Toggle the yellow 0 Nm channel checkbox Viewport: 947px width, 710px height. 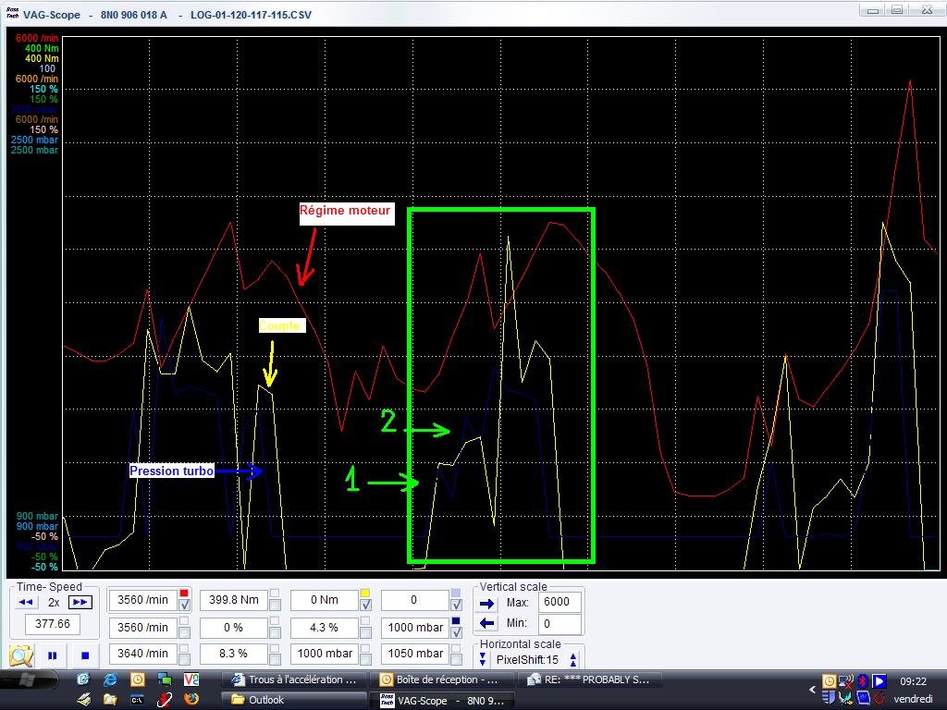pos(365,606)
